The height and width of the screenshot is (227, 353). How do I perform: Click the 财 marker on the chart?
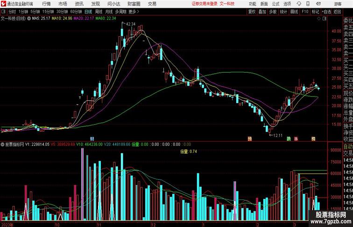pos(92,139)
